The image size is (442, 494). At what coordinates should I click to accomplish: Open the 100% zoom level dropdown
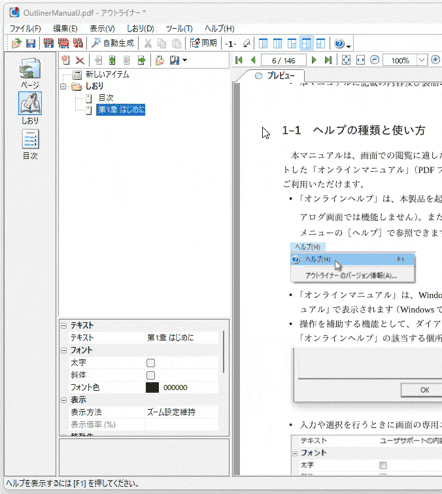tap(420, 60)
